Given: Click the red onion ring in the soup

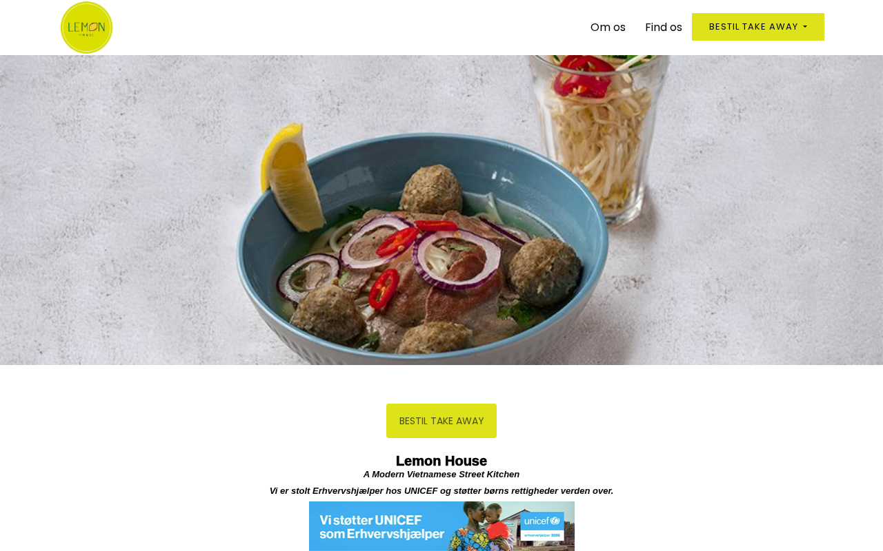Looking at the screenshot, I should pyautogui.click(x=456, y=258).
